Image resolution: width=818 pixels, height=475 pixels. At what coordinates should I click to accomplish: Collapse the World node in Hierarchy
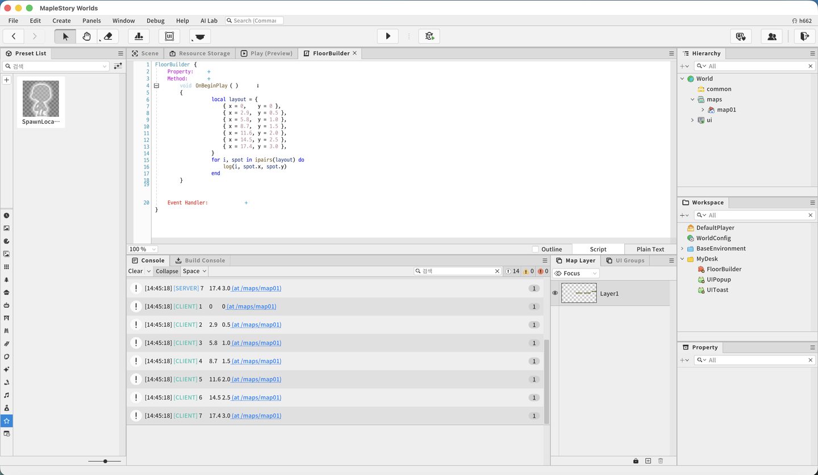[682, 79]
